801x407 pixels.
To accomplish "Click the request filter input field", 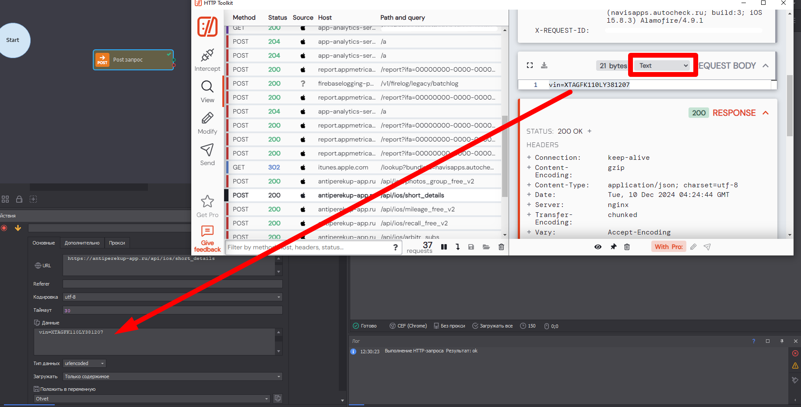I will (309, 247).
